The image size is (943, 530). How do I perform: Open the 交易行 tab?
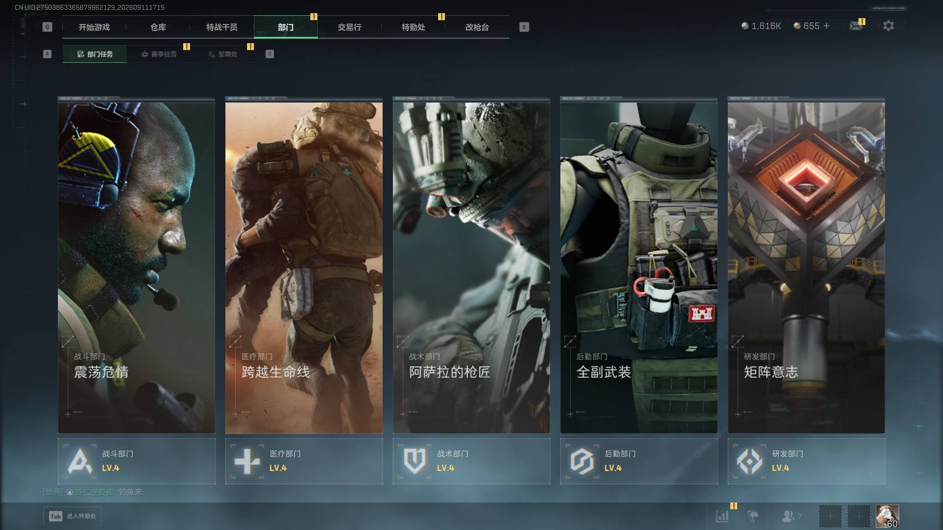[x=350, y=27]
